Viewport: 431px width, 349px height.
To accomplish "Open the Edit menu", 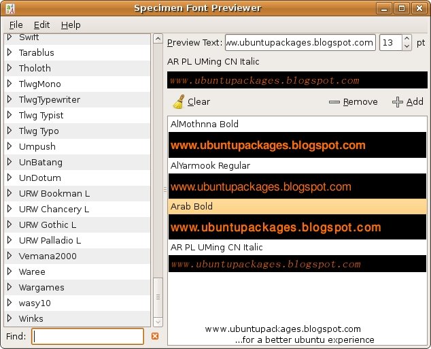I will 41,25.
